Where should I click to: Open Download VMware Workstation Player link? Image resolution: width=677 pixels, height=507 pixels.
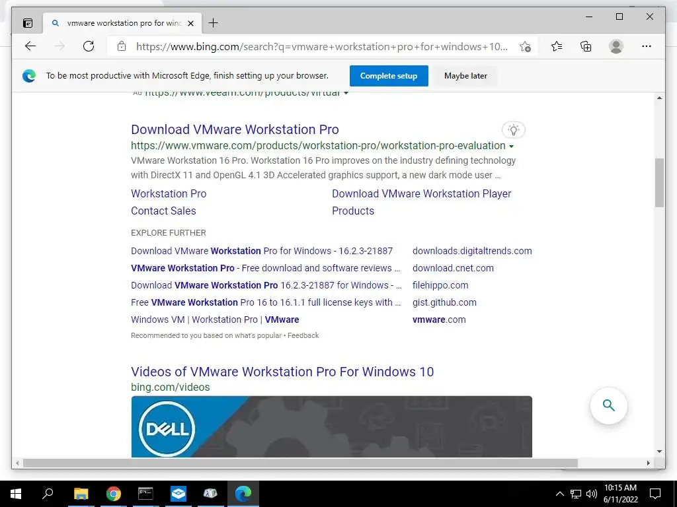[421, 193]
